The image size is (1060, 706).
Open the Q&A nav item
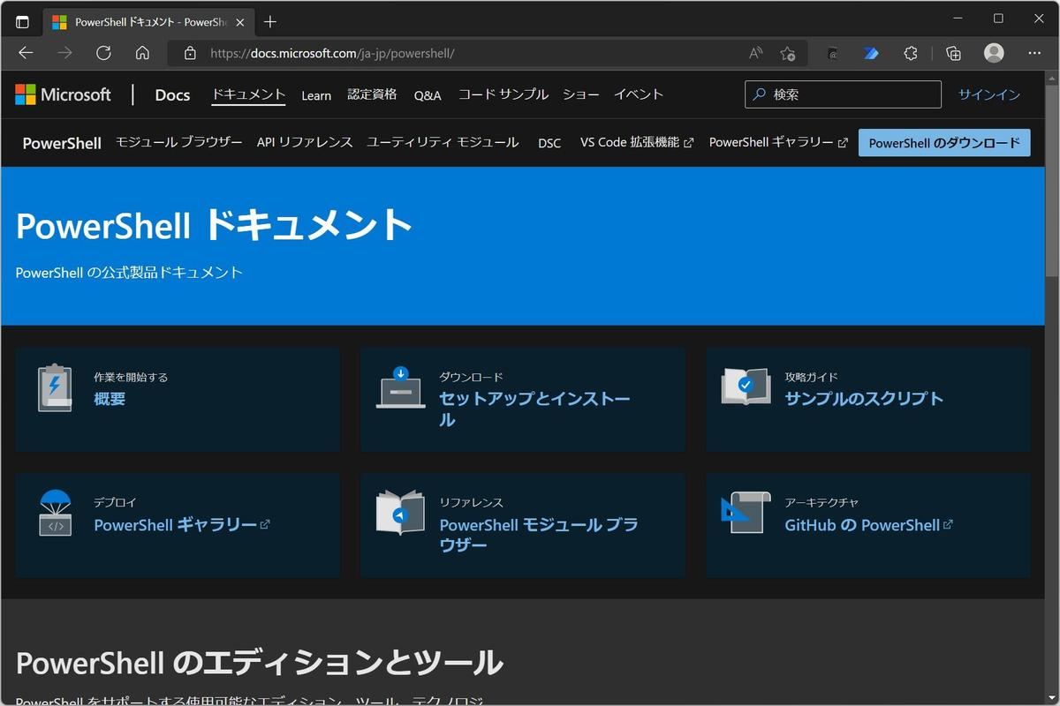[x=428, y=95]
